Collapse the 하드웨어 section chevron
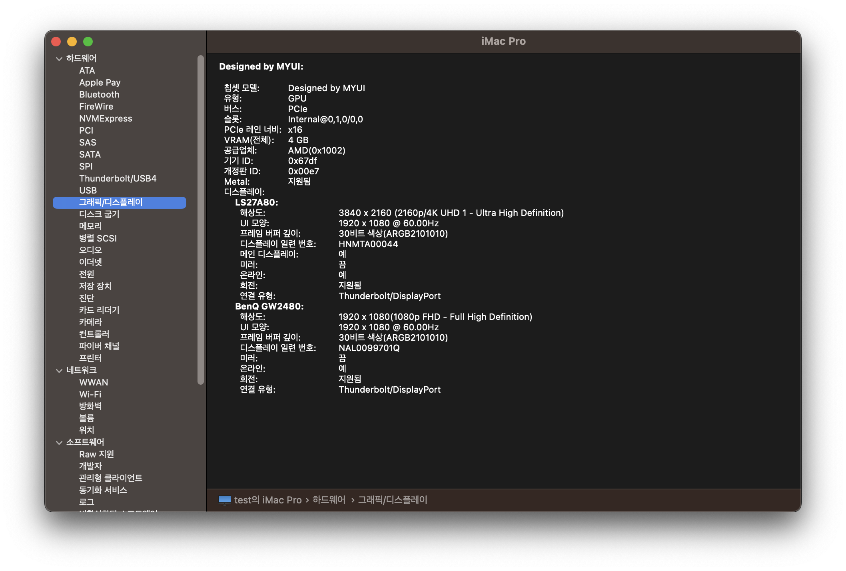Image resolution: width=846 pixels, height=571 pixels. tap(59, 59)
